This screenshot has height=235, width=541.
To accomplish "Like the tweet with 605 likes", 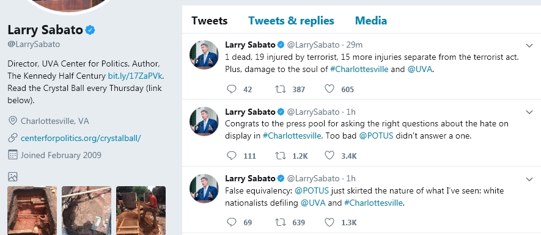I will [x=329, y=89].
